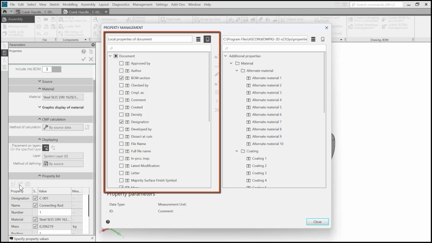Viewport: 432px width, 243px height.
Task: Click the document view icon in left properties pane
Action: click(207, 39)
